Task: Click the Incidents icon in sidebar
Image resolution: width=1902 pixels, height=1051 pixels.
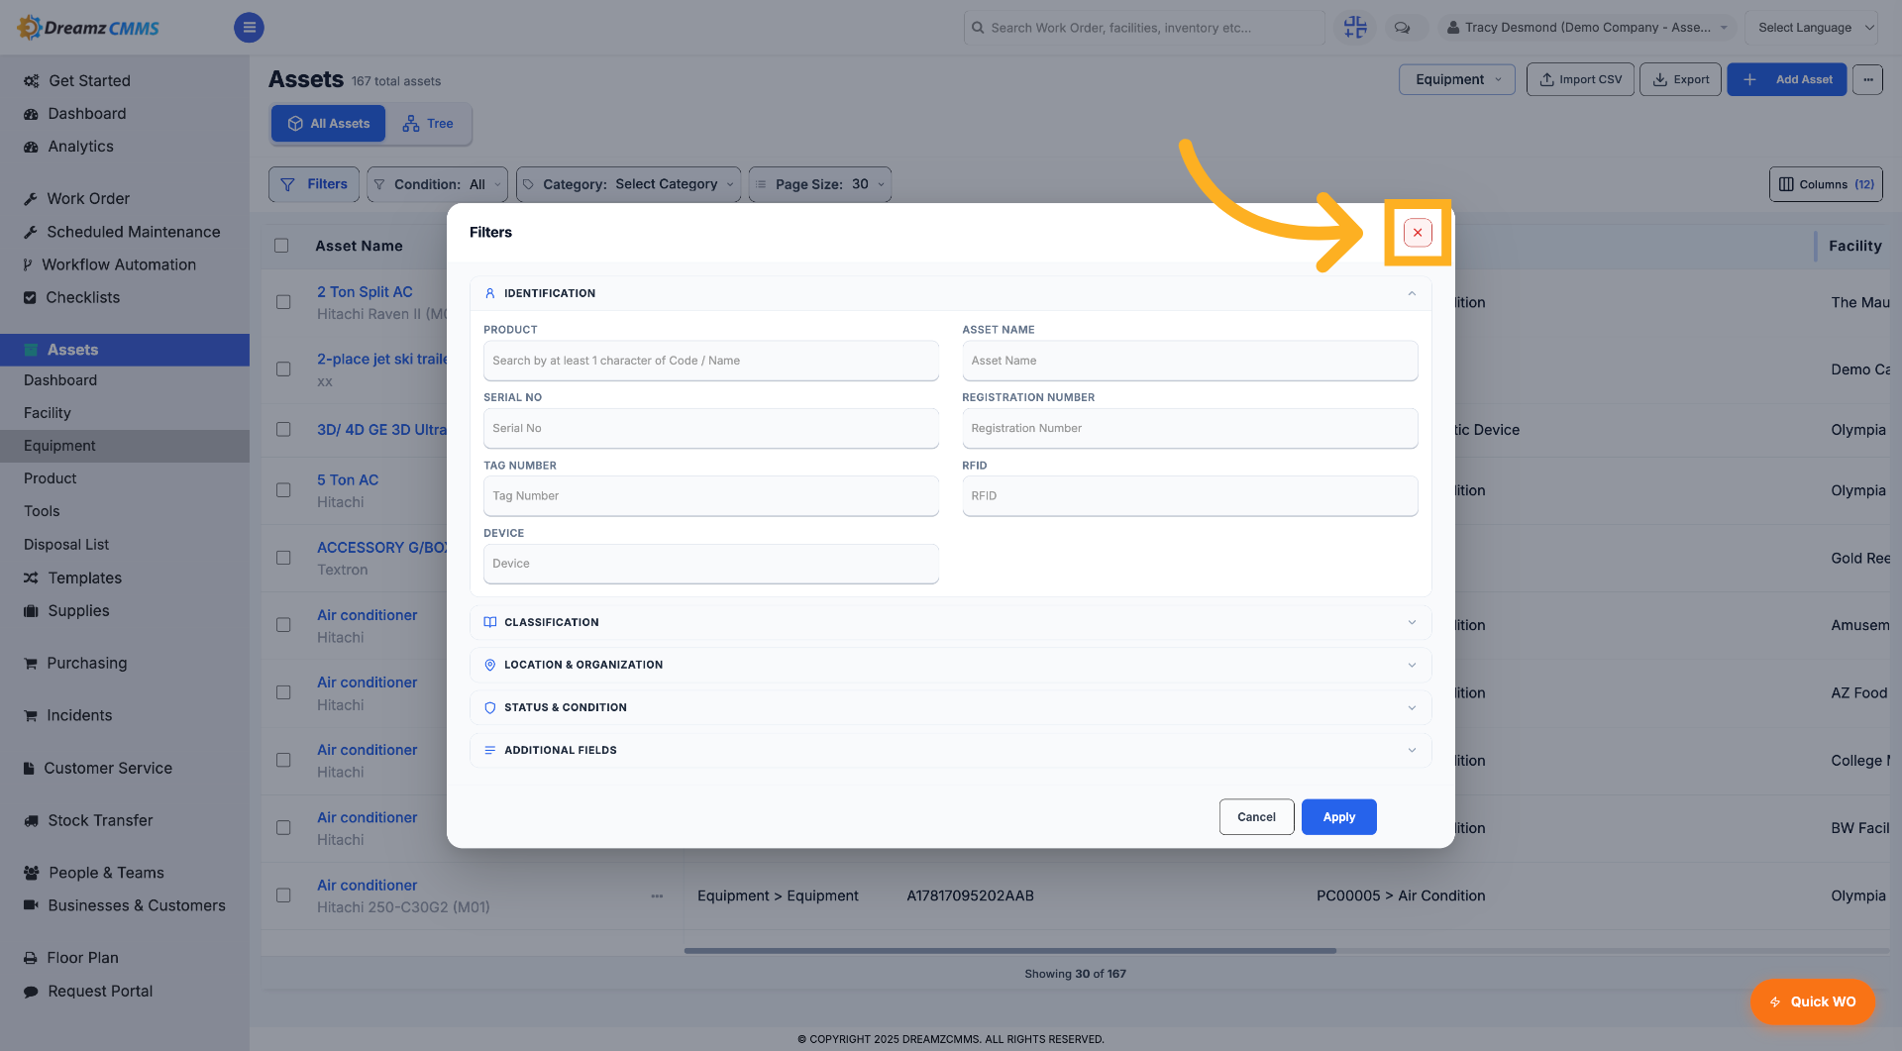Action: [x=31, y=716]
